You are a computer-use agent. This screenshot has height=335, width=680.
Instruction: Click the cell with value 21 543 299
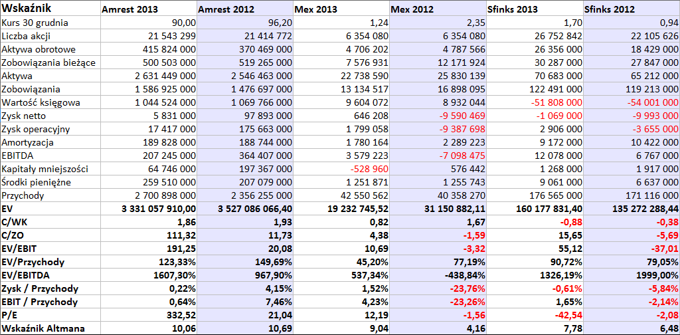[148, 36]
